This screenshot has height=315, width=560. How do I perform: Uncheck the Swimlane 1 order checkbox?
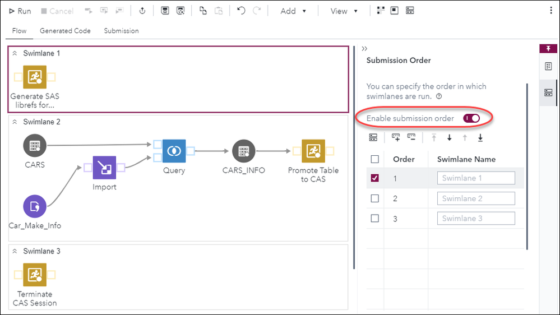(x=375, y=178)
